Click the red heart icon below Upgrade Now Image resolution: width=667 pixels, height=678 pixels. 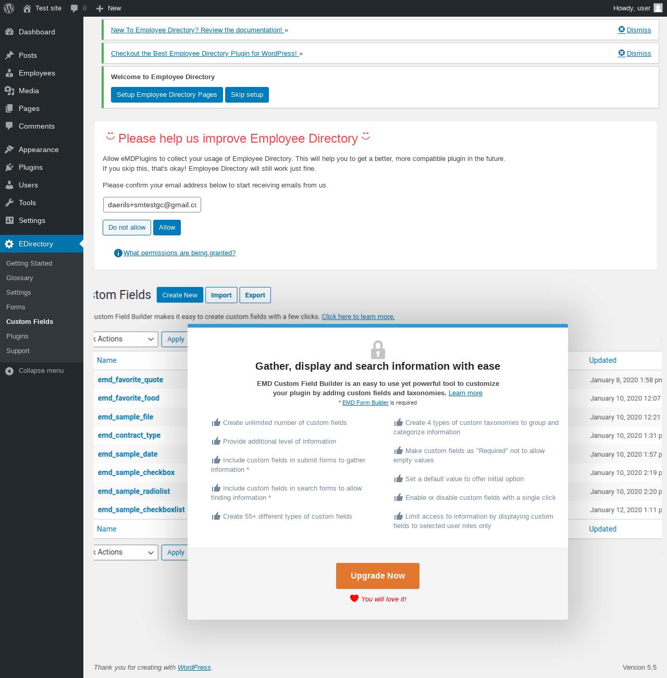354,598
